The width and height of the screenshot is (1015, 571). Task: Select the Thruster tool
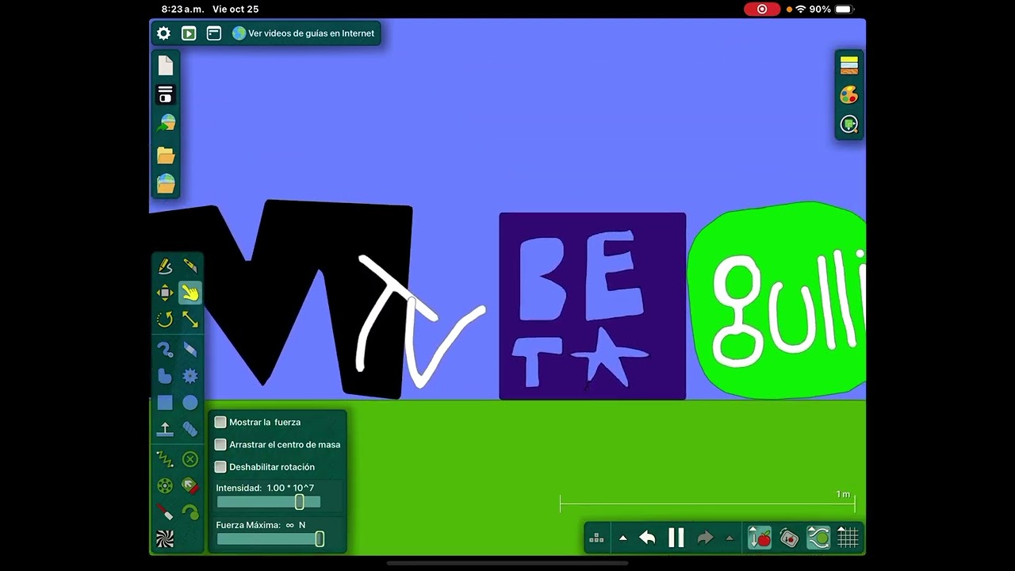(x=190, y=485)
